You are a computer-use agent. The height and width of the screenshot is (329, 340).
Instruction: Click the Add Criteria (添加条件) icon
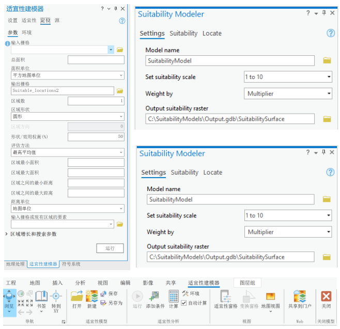pyautogui.click(x=155, y=296)
